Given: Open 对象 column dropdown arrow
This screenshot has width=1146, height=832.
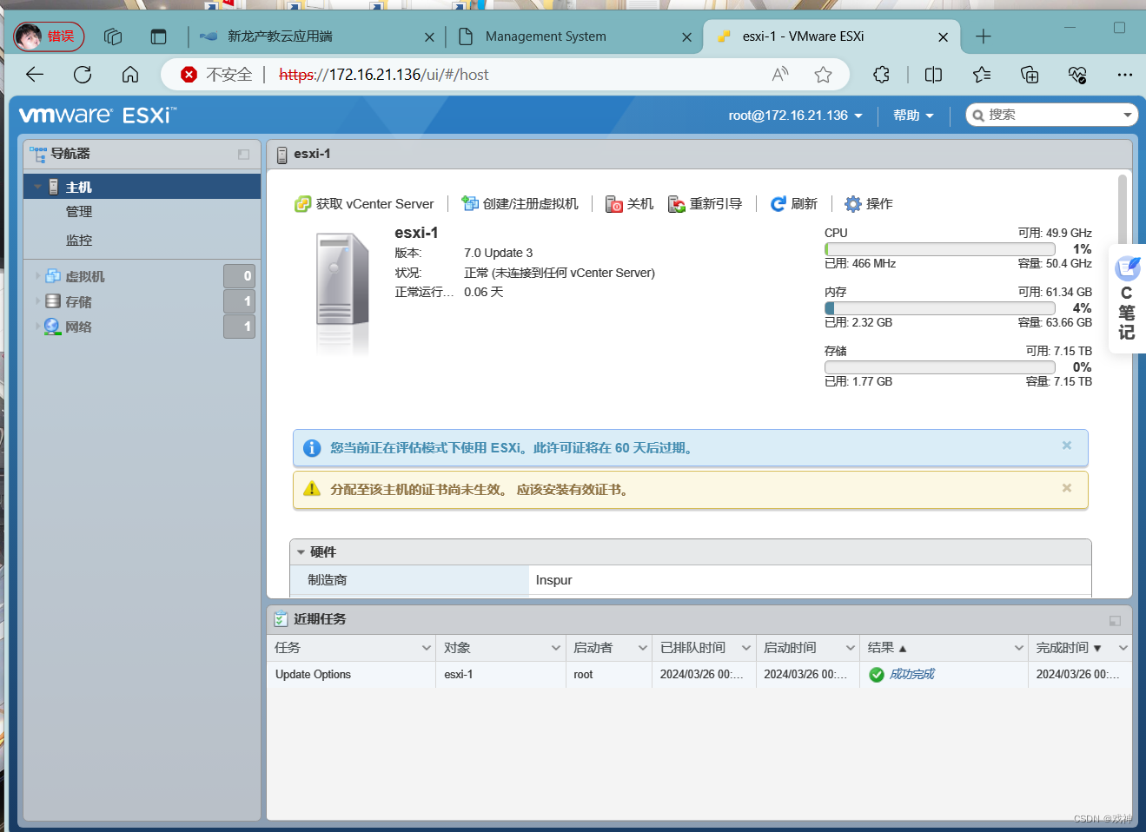Looking at the screenshot, I should tap(556, 648).
